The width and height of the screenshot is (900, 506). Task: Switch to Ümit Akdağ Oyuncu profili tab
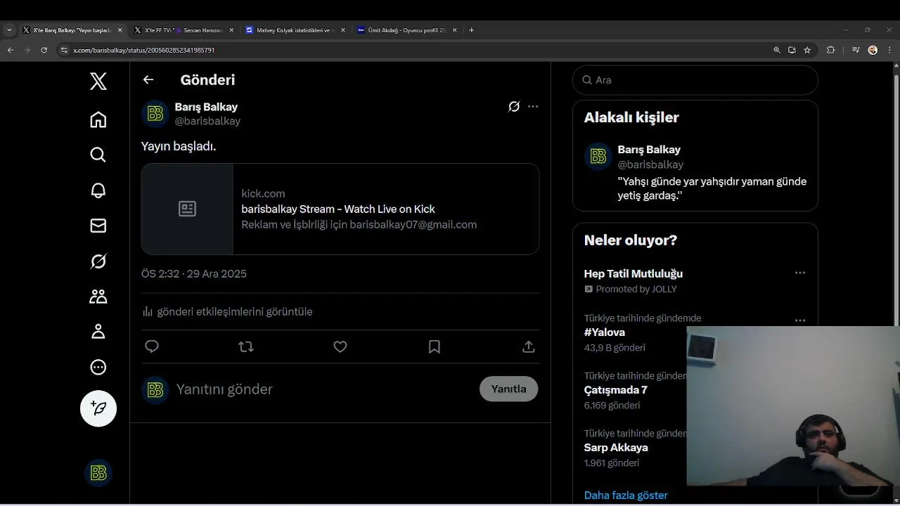click(x=407, y=30)
